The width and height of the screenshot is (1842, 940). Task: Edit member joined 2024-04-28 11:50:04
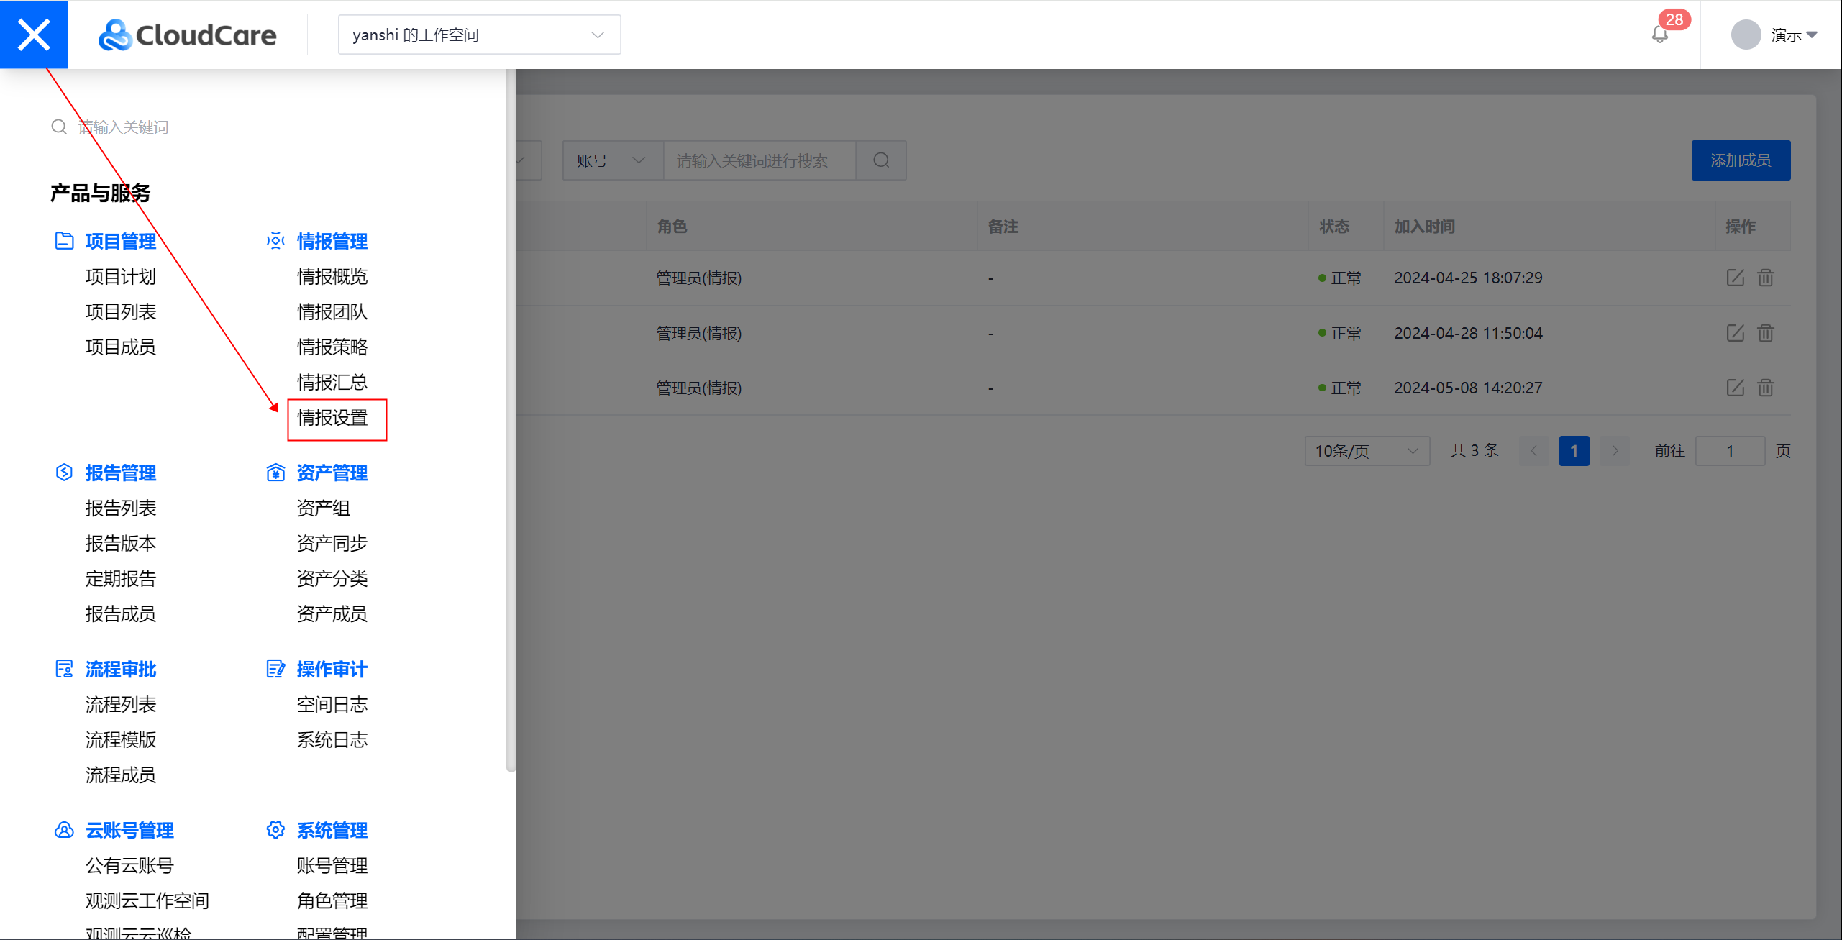pos(1736,333)
